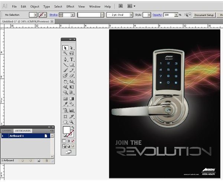This screenshot has width=223, height=182.
Task: Open Adobe Bridge from menu bar icon
Action: tap(121, 6)
